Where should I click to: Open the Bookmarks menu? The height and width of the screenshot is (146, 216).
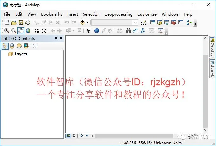52,14
